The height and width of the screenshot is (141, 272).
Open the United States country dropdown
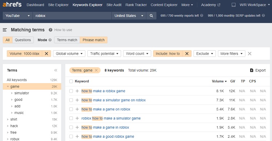[129, 16]
